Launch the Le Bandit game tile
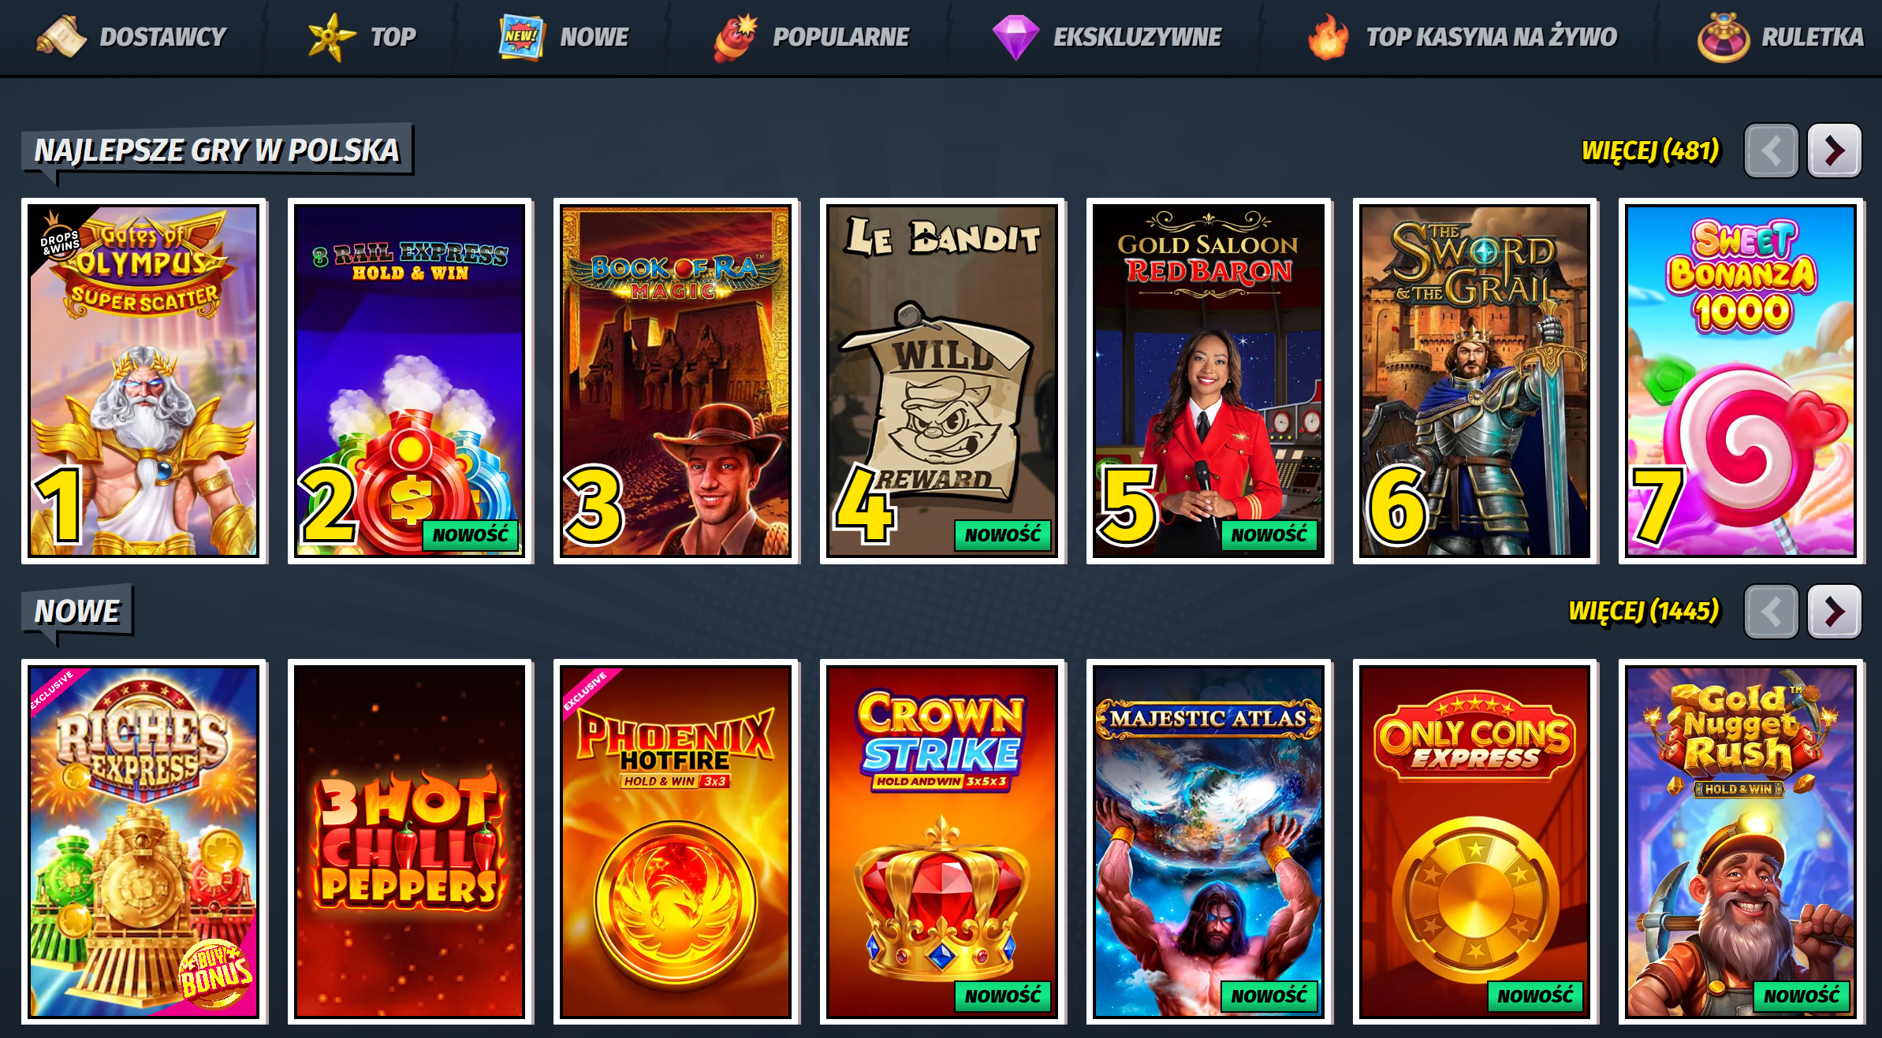1882x1038 pixels. tap(942, 381)
